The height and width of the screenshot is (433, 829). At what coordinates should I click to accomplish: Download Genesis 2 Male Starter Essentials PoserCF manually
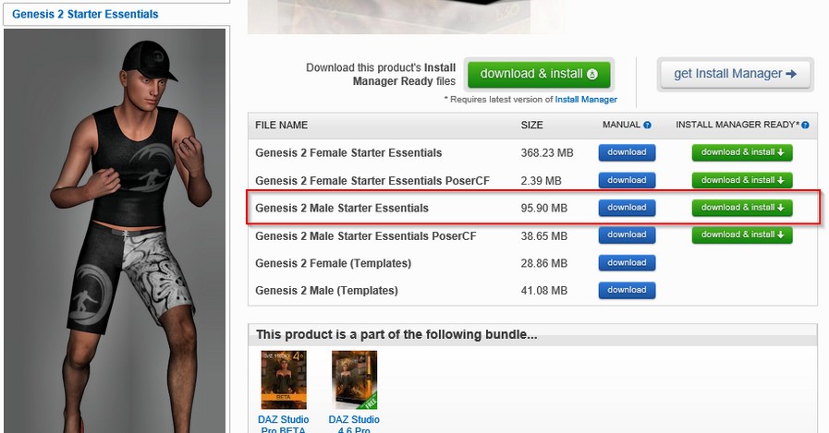(627, 235)
